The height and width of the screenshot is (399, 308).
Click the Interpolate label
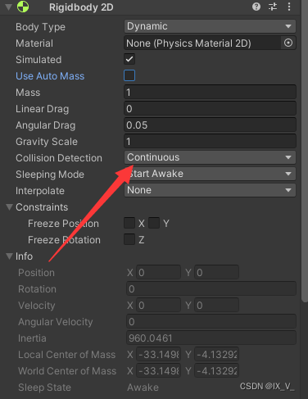[x=40, y=191]
